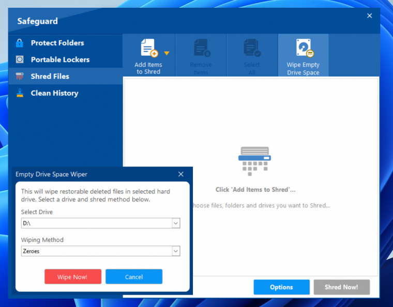Click the padlock icon beside Protect Folders

[20, 43]
